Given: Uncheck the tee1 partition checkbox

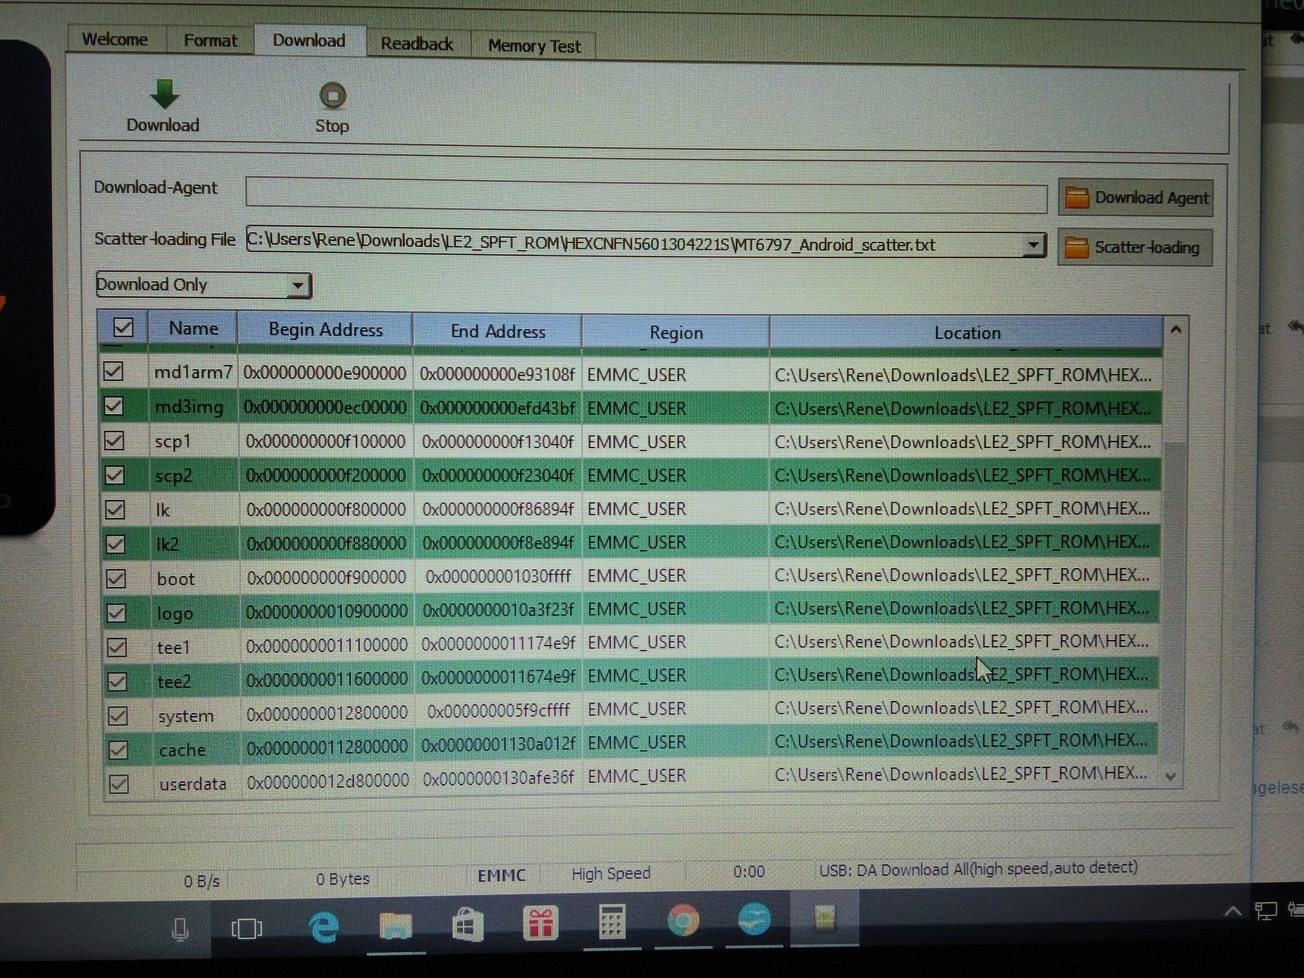Looking at the screenshot, I should click(117, 647).
